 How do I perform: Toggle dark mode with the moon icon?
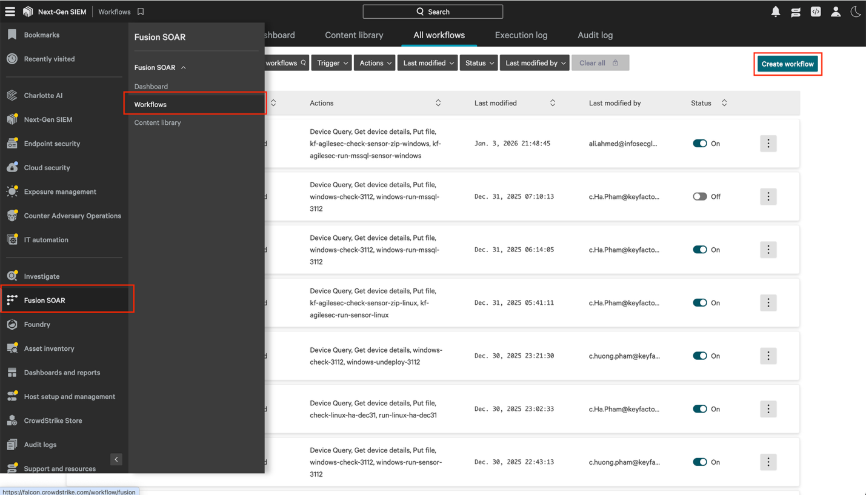(x=856, y=11)
